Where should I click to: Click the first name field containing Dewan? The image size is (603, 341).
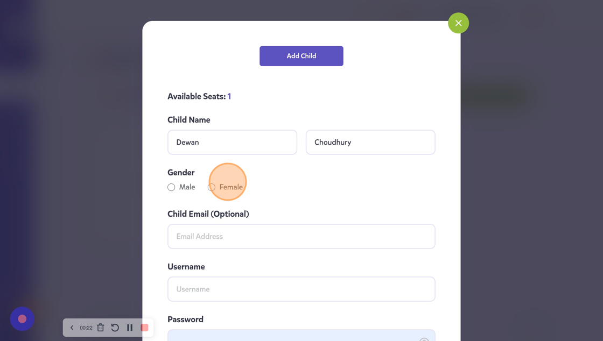232,143
